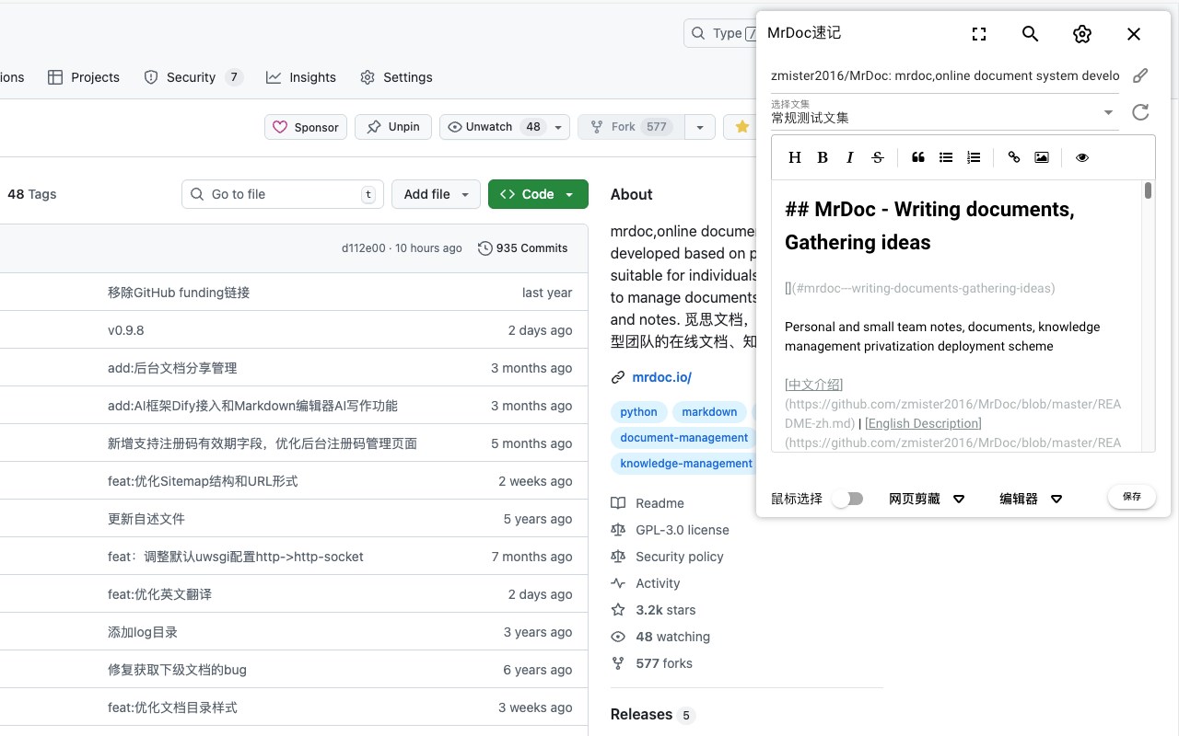Open the Security policy link

pos(667,557)
